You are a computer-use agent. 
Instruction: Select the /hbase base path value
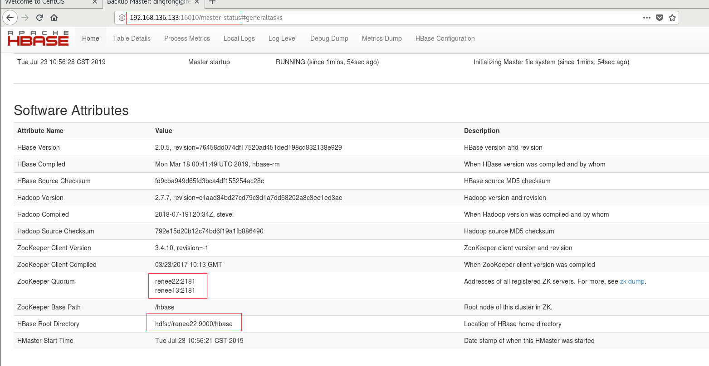(165, 307)
